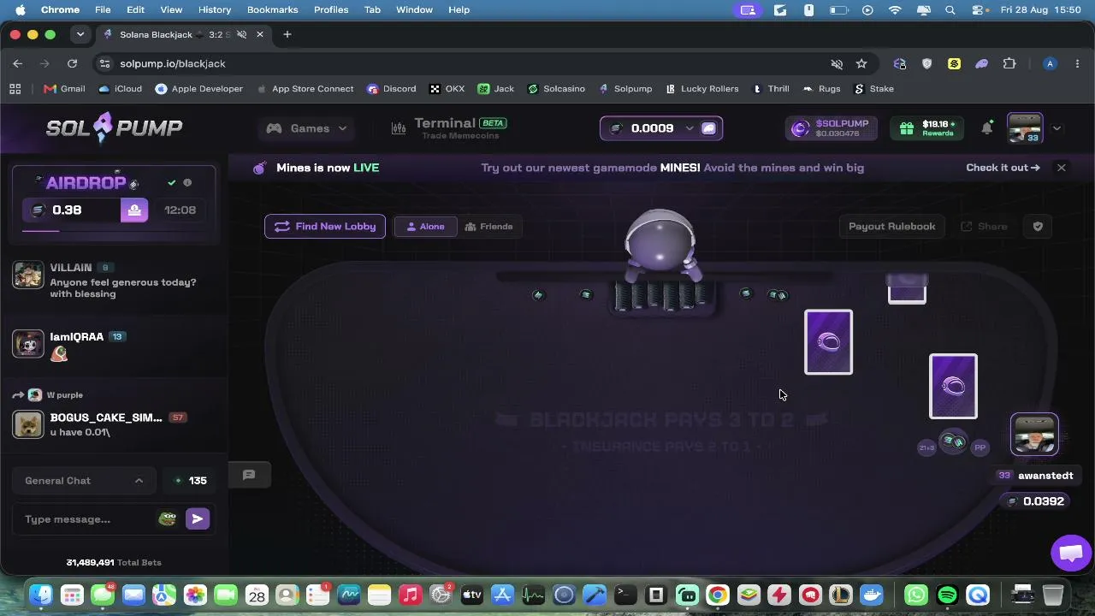Expand the profile menu chevron

(x=1057, y=128)
